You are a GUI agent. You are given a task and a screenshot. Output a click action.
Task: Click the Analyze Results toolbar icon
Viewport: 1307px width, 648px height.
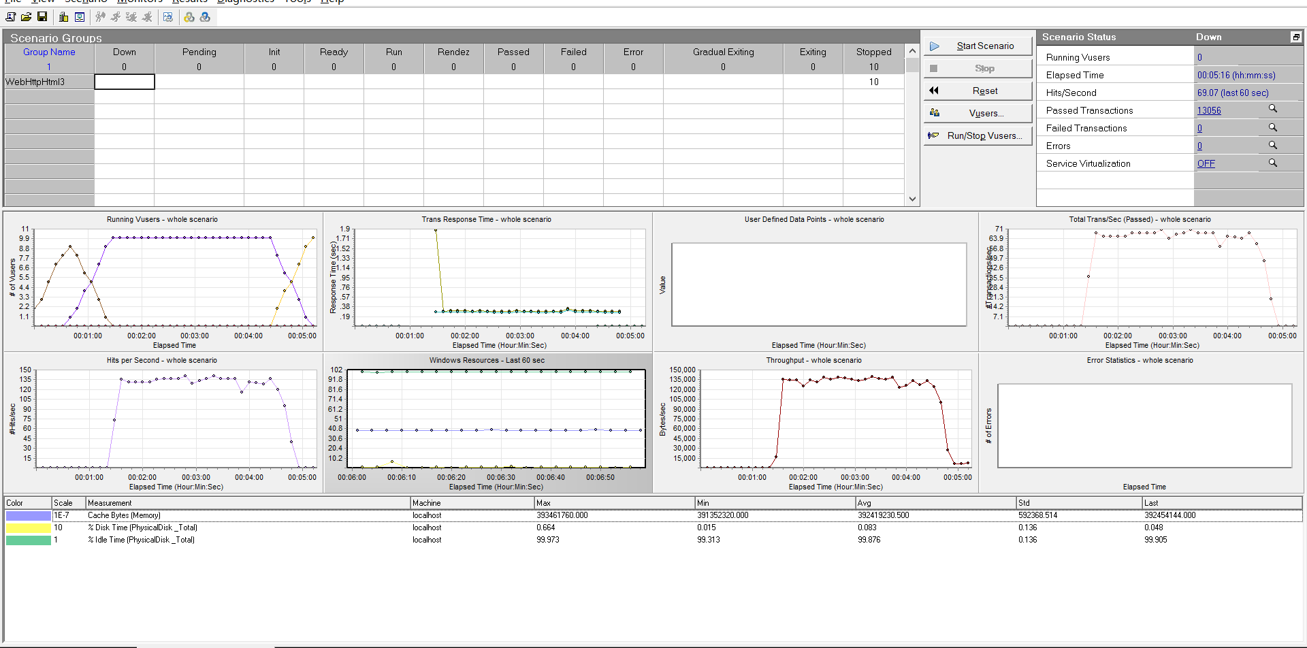[x=167, y=17]
